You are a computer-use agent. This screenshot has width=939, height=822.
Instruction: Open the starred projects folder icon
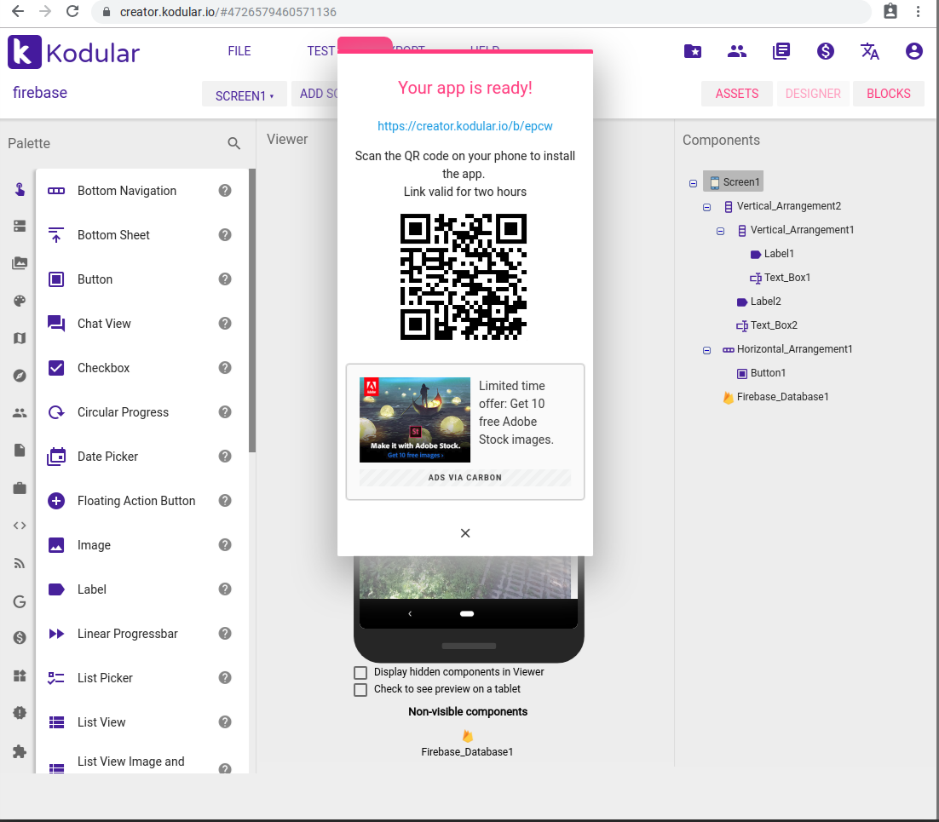click(x=693, y=51)
